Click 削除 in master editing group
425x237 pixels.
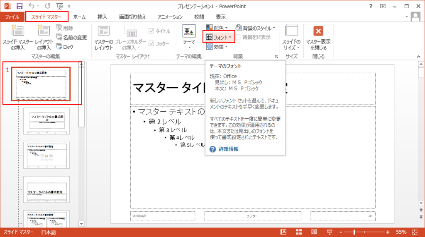pyautogui.click(x=64, y=28)
